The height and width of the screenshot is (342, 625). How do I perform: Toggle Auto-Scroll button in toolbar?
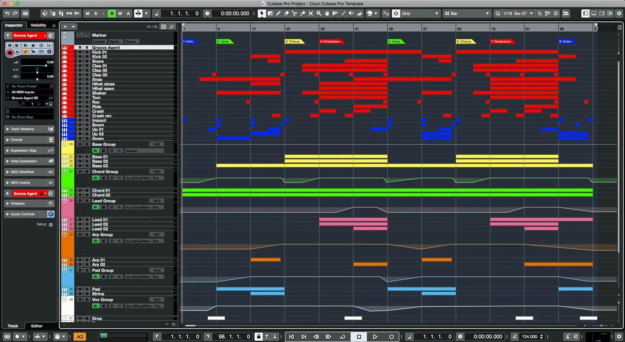(138, 13)
